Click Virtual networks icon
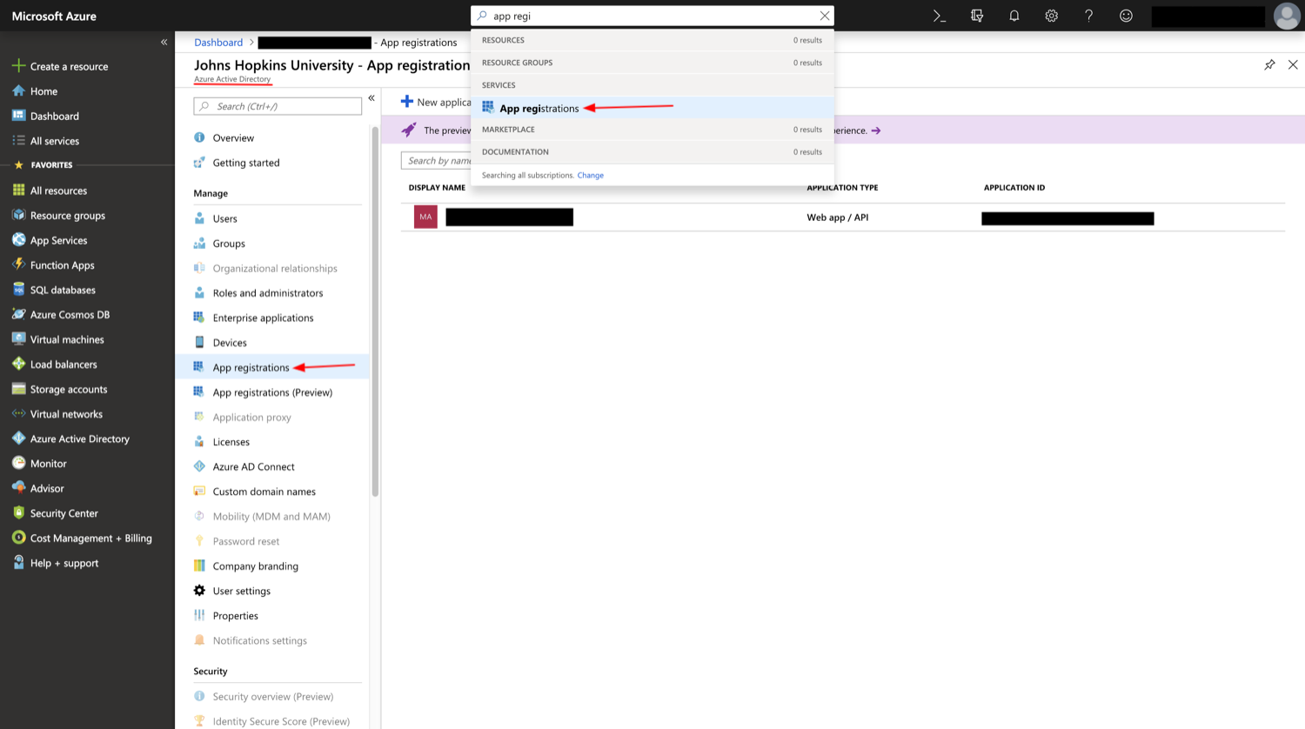1305x729 pixels. coord(18,413)
